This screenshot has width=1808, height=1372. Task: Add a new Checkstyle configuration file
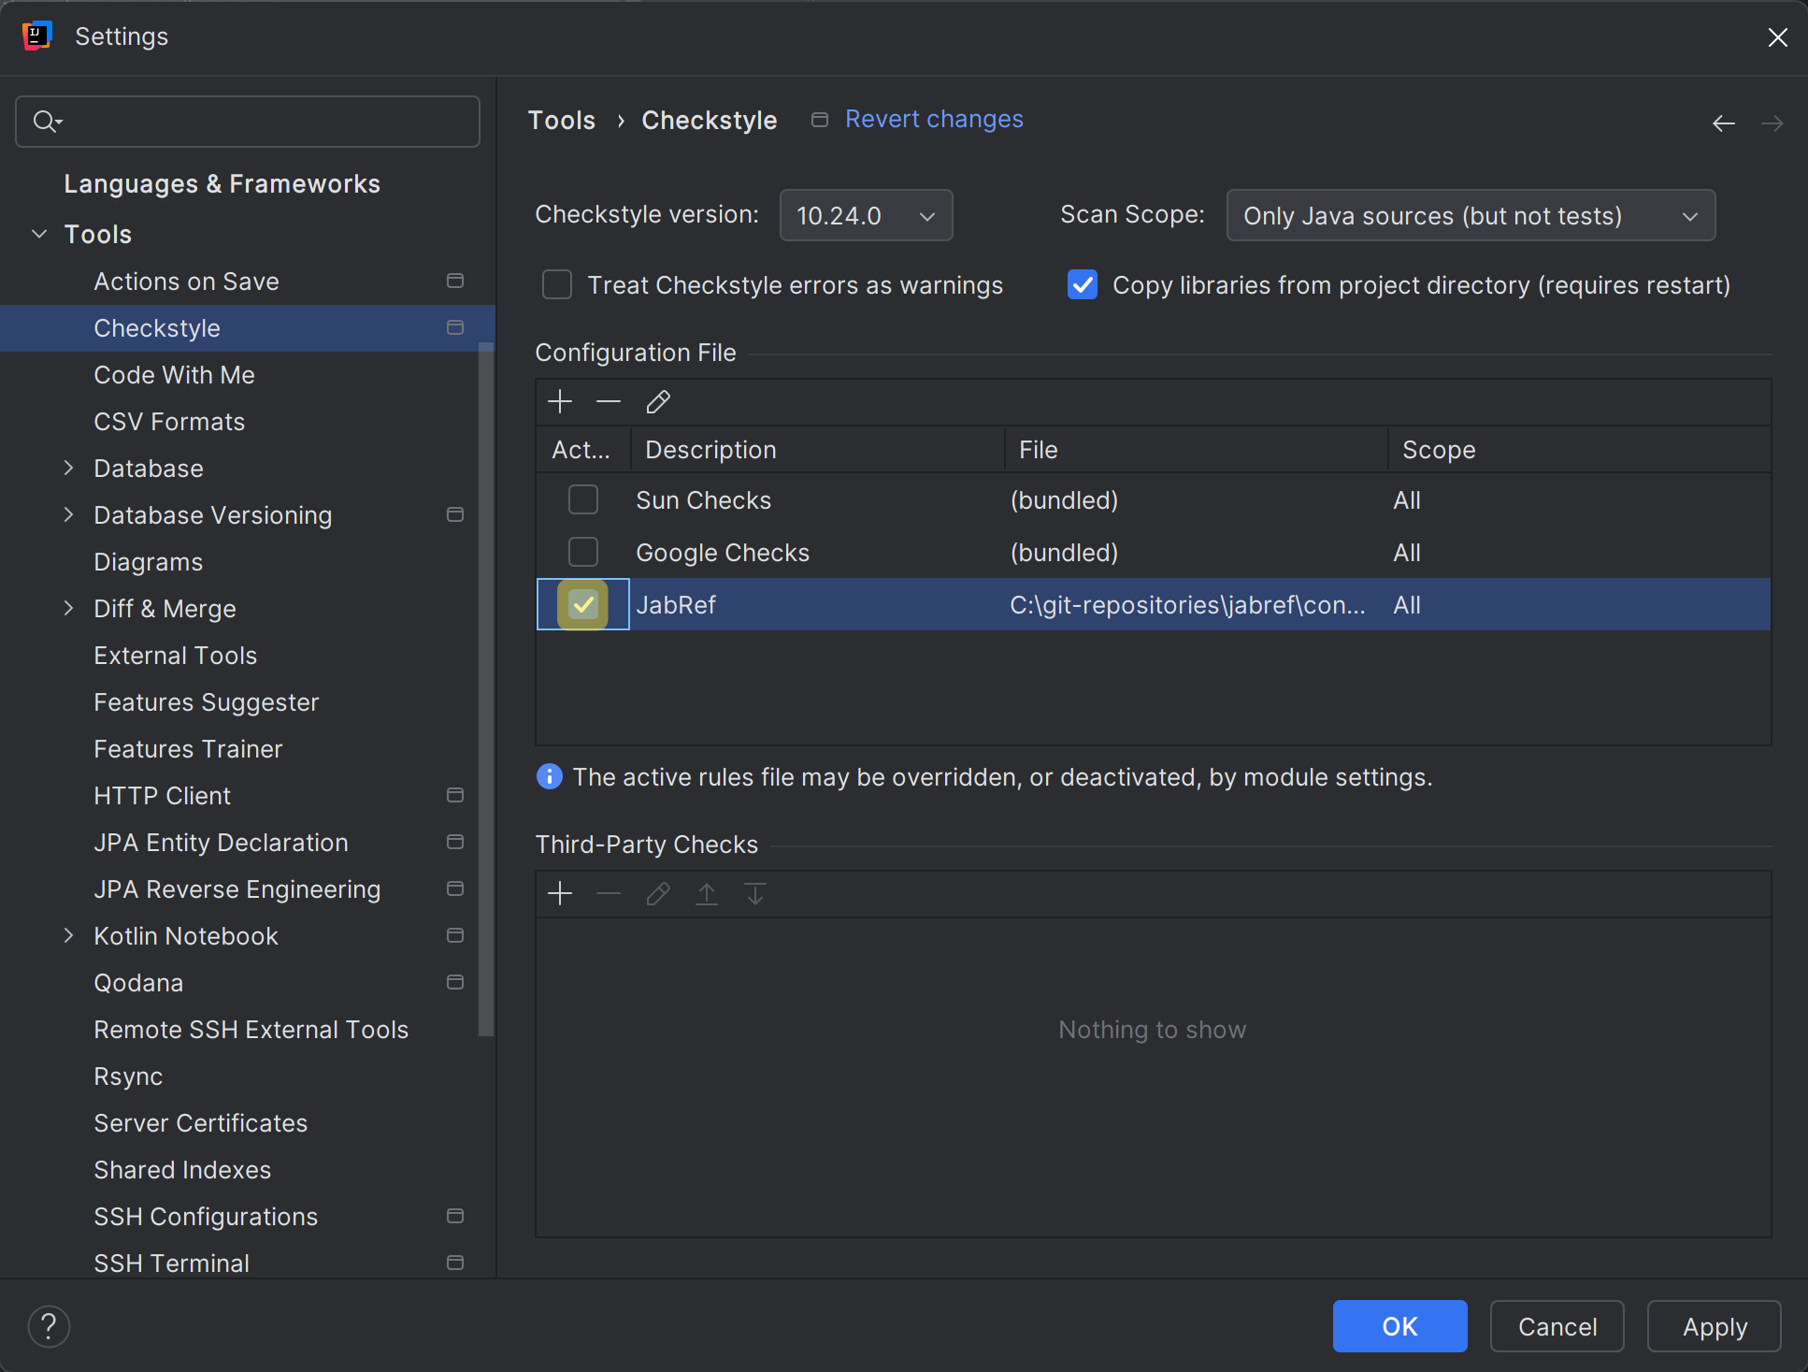pos(560,402)
